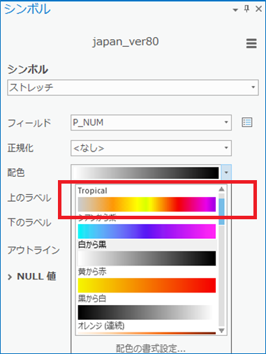Screen dimensions: 266x354
Task: Click the japan_ver80 layer name
Action: coord(126,42)
